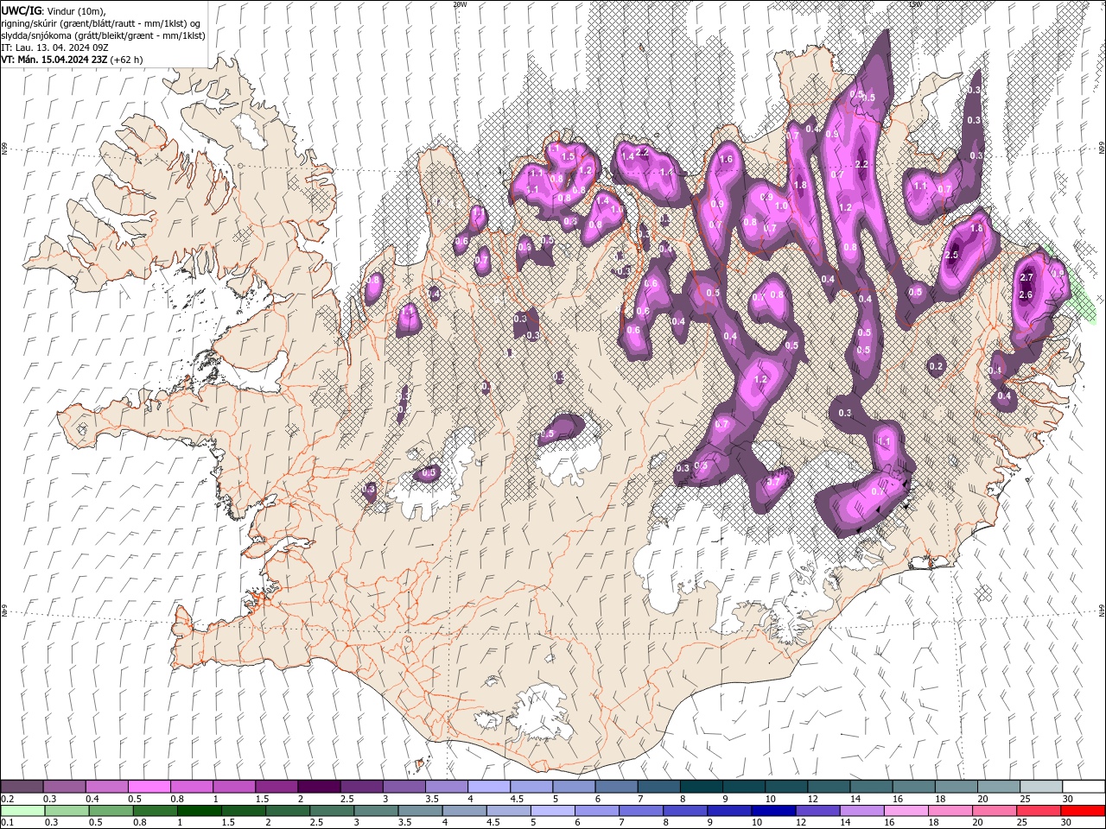Viewport: 1106px width, 829px height.
Task: Pick the bright red swatch above 30 in the rain legend
Action: pyautogui.click(x=1083, y=811)
